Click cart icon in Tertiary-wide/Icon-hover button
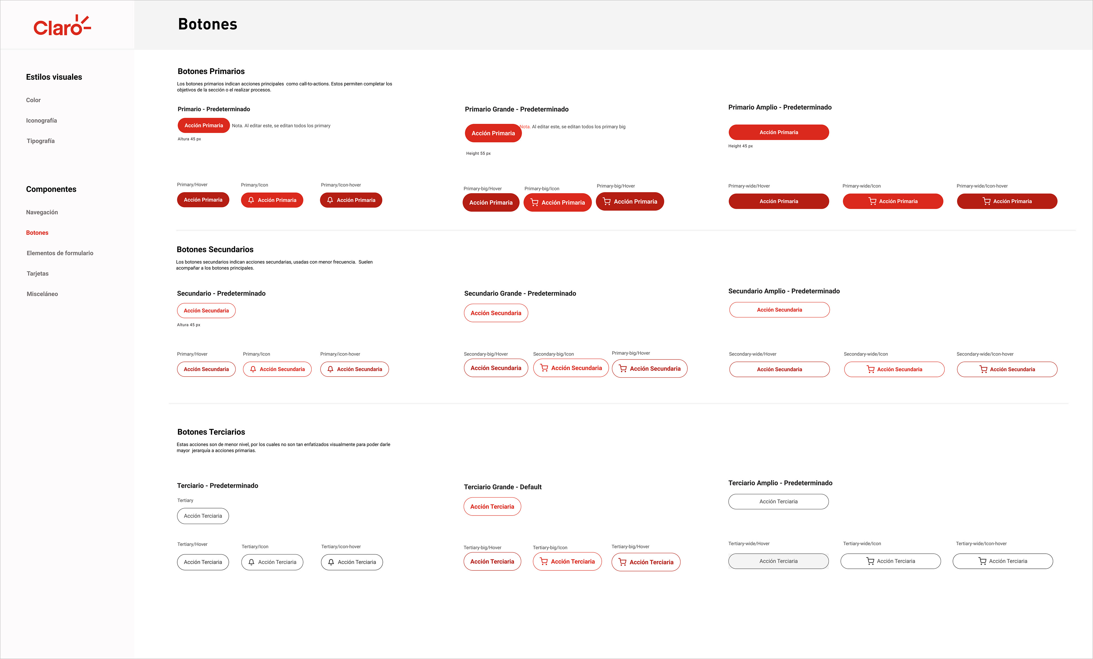 [983, 561]
